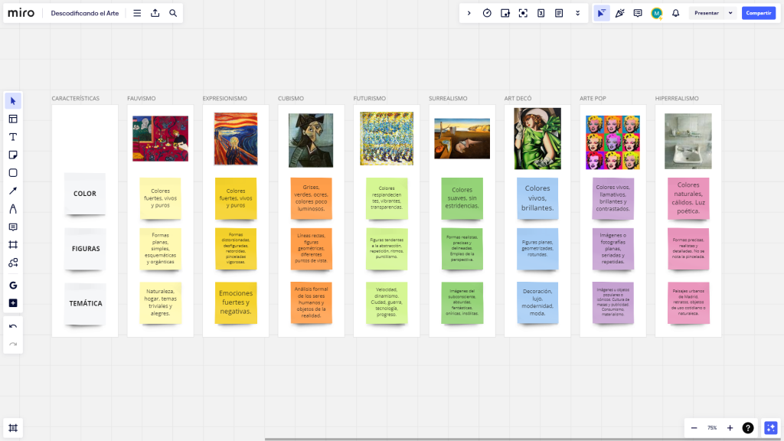Open the templates tool

13,119
